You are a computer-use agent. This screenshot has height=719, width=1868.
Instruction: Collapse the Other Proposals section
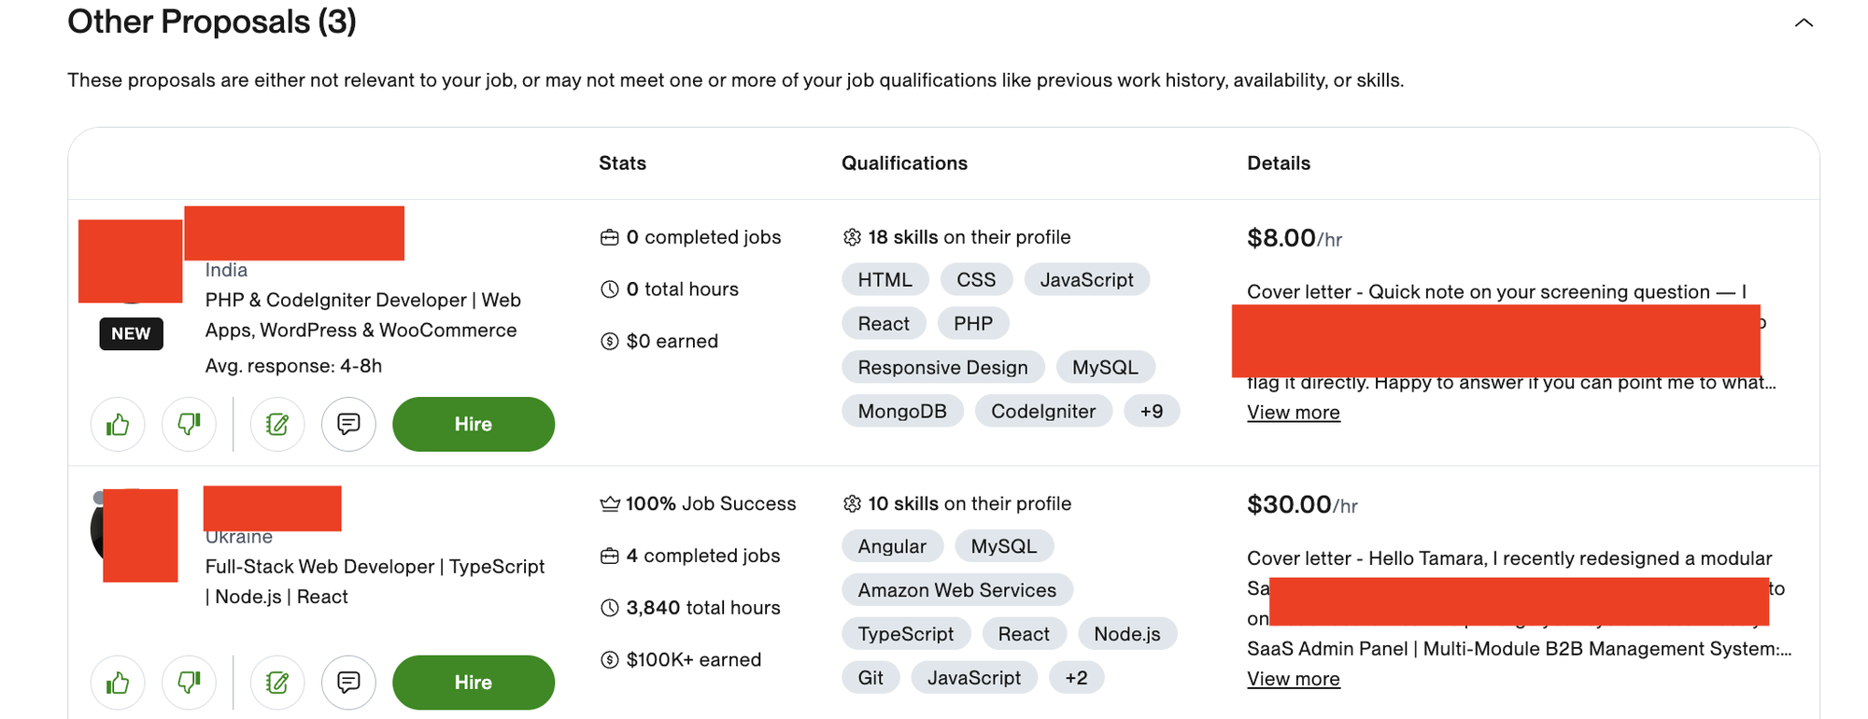click(1804, 22)
